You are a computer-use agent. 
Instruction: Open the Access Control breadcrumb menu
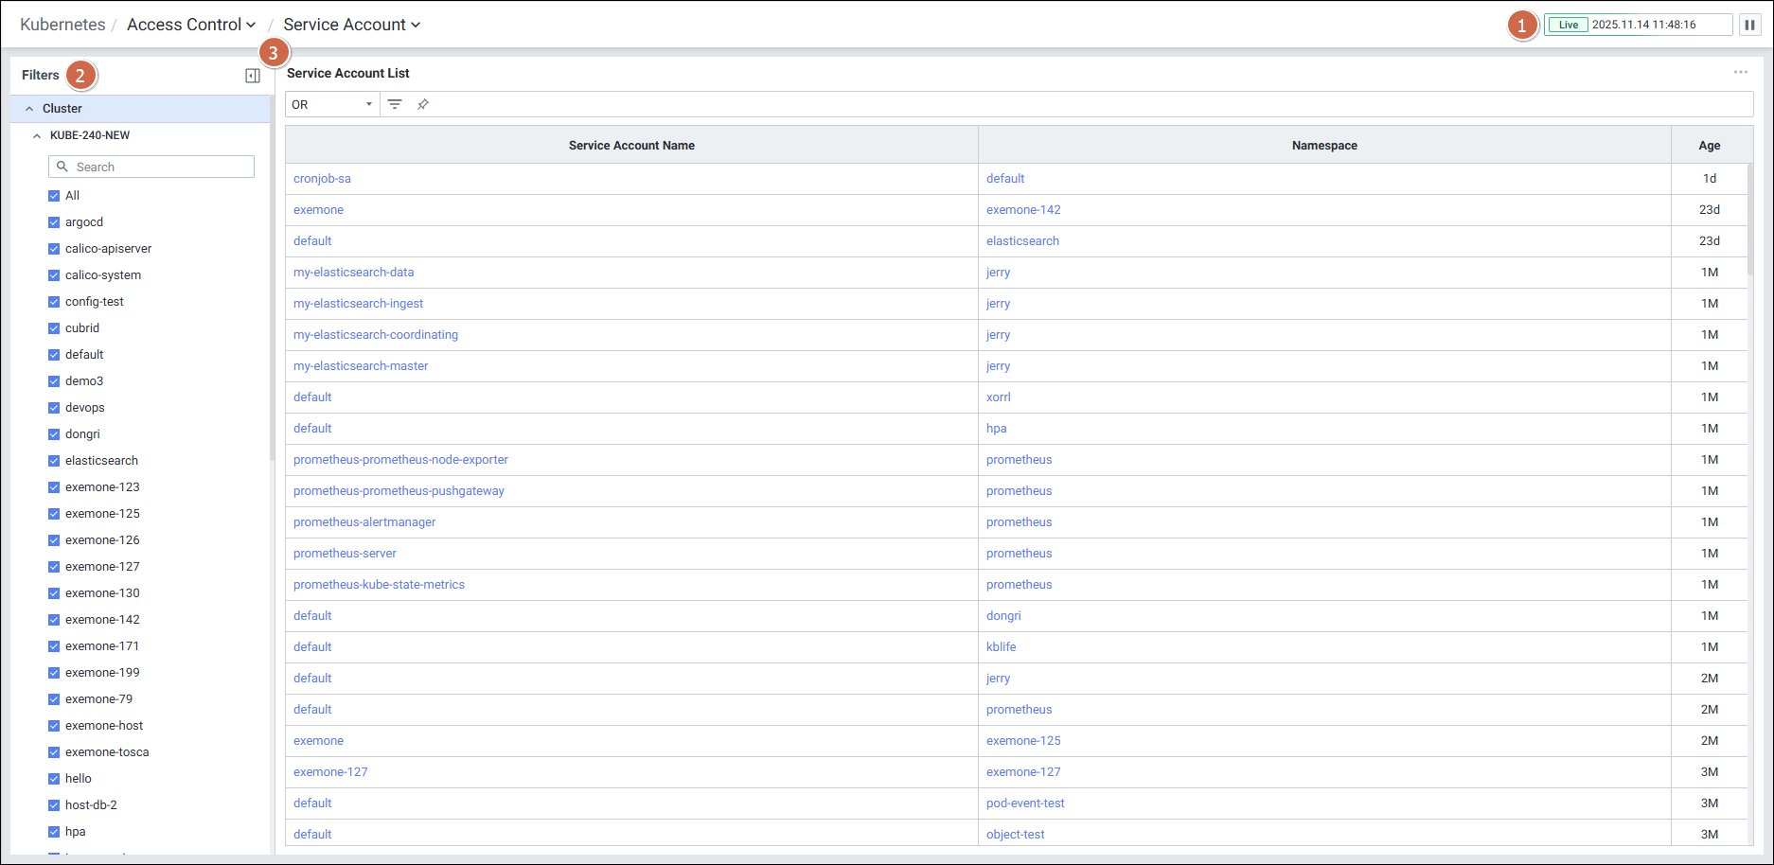(x=191, y=25)
